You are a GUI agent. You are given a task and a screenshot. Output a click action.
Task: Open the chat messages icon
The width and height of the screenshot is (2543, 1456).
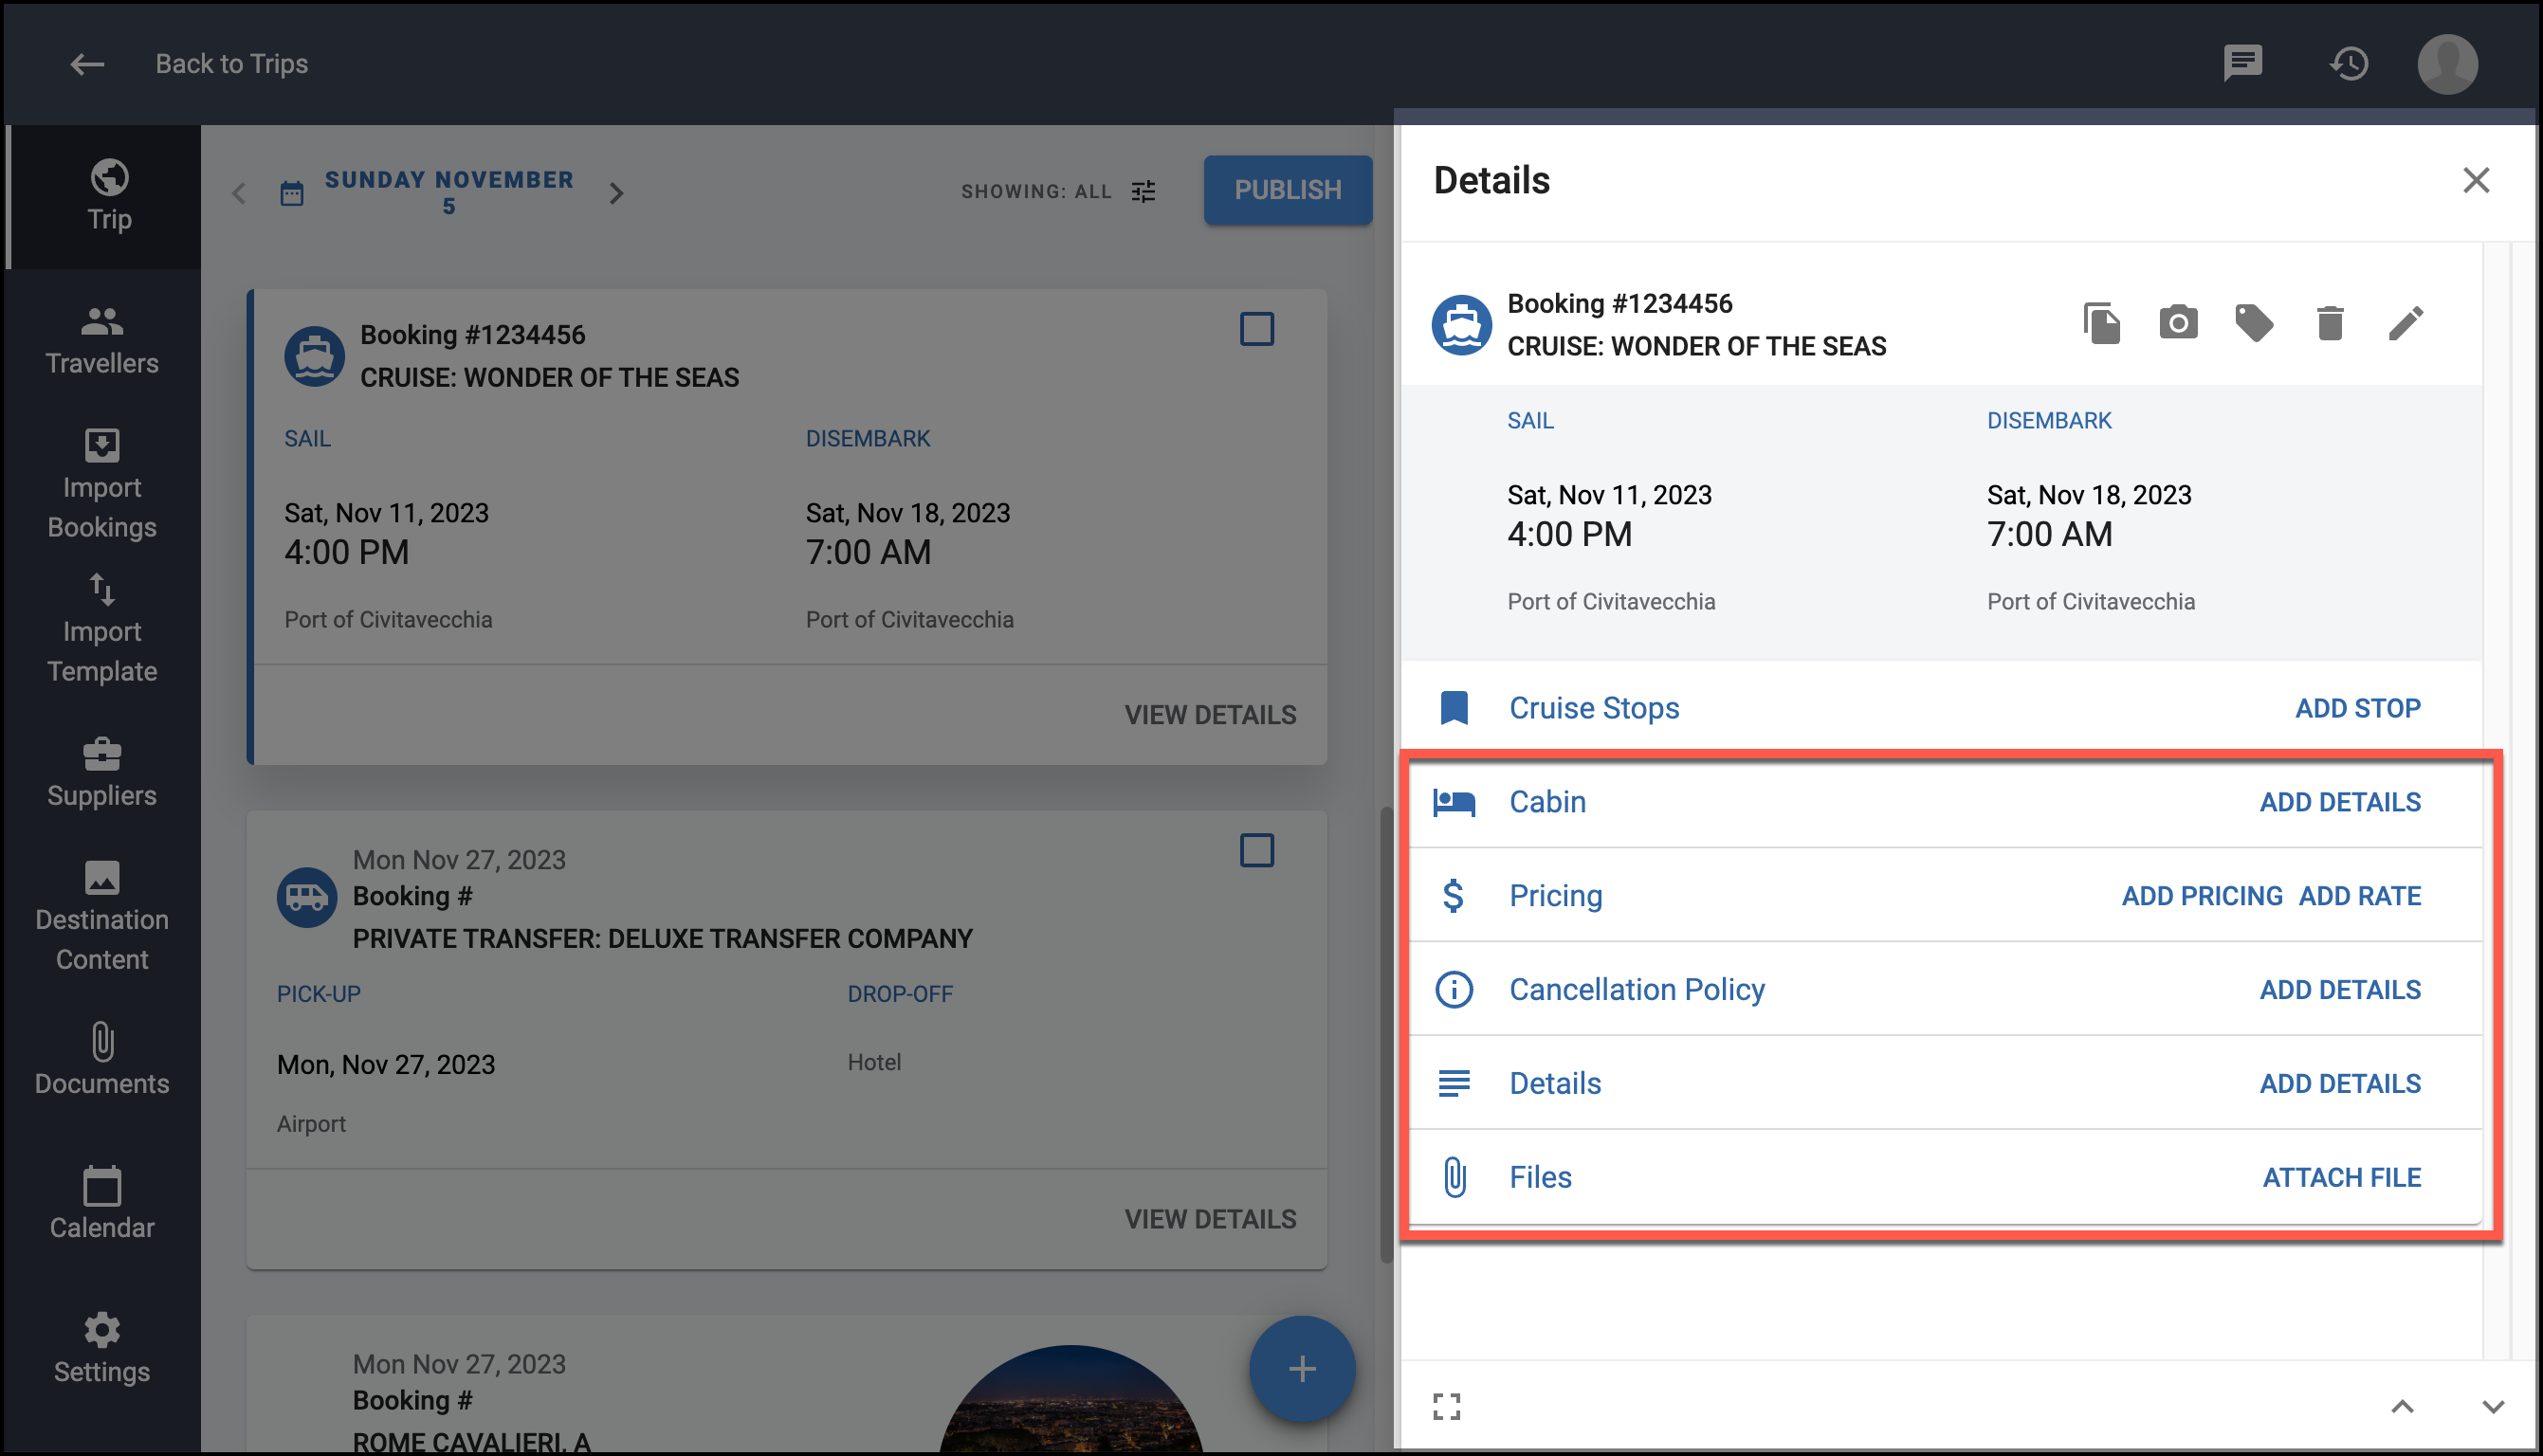(x=2243, y=64)
